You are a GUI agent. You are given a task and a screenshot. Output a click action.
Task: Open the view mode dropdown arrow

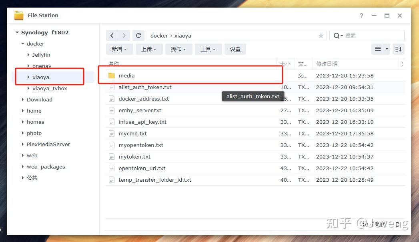pos(387,49)
